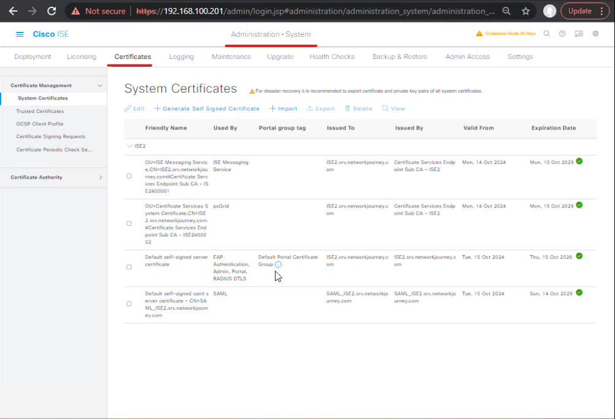Open the Admin Access tab

tap(467, 57)
